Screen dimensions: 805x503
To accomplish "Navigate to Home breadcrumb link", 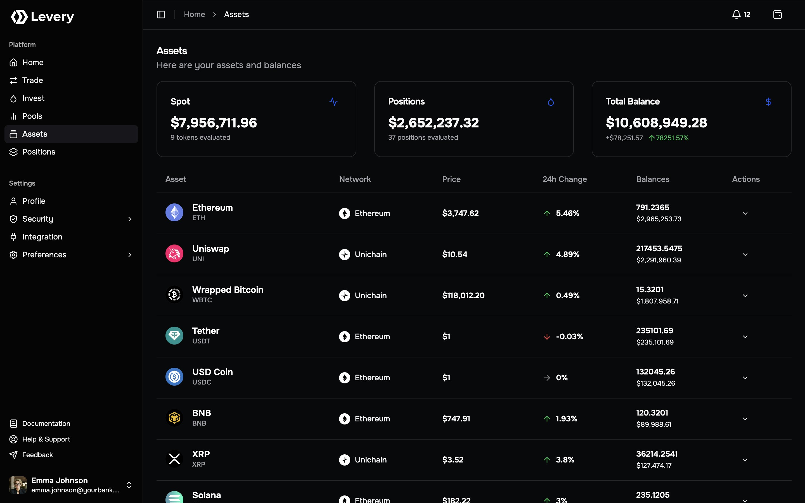I will (x=194, y=14).
